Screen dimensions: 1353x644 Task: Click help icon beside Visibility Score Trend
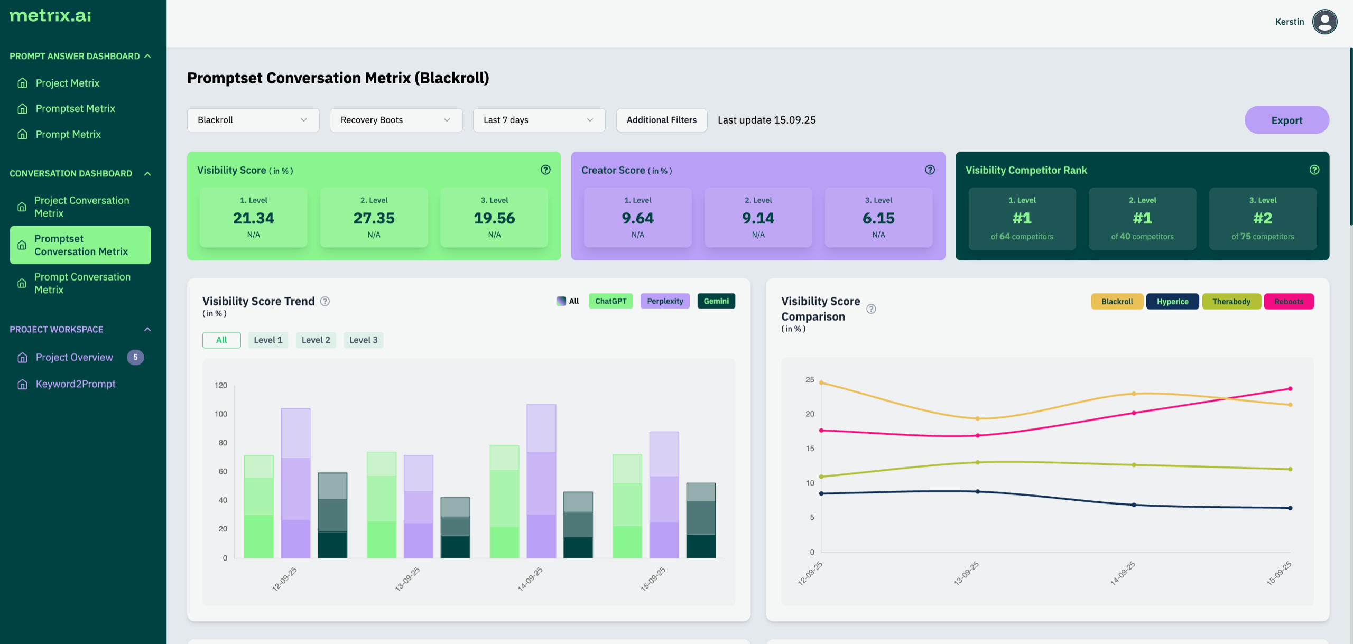(x=325, y=301)
